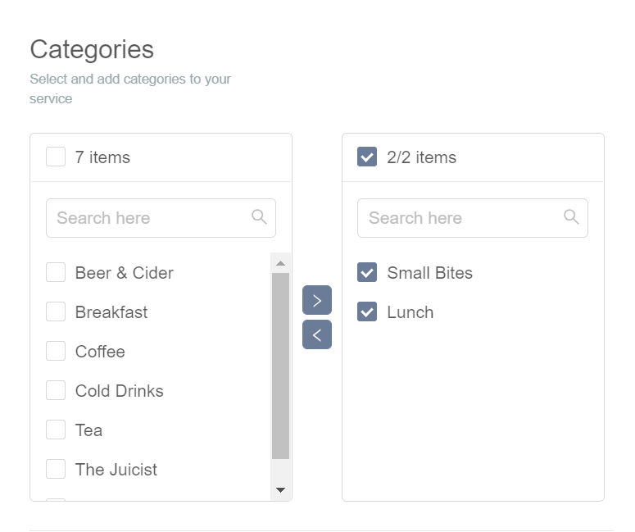This screenshot has width=635, height=532.
Task: Click the move-right arrow button
Action: pyautogui.click(x=317, y=300)
